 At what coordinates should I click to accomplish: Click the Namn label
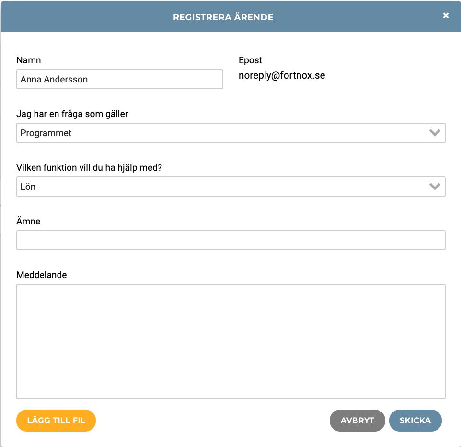point(29,60)
